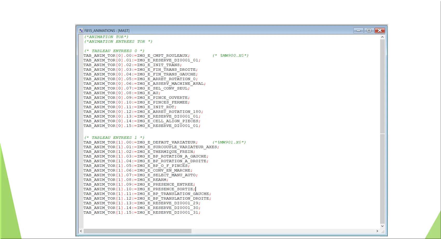Click line with IMG_E_PRESENCE_SORTIE
The width and height of the screenshot is (441, 239).
pyautogui.click(x=139, y=189)
